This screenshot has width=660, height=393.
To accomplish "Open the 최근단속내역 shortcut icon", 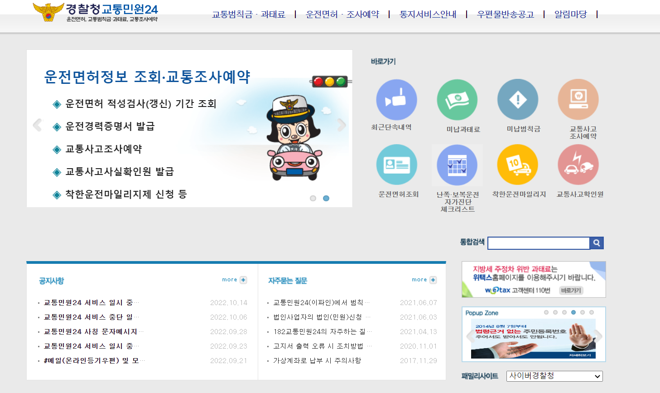I will coord(396,99).
